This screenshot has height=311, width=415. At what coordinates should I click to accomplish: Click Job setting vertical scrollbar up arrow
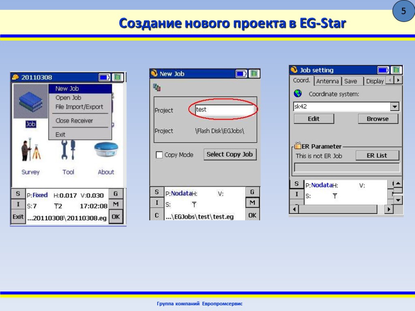click(398, 183)
